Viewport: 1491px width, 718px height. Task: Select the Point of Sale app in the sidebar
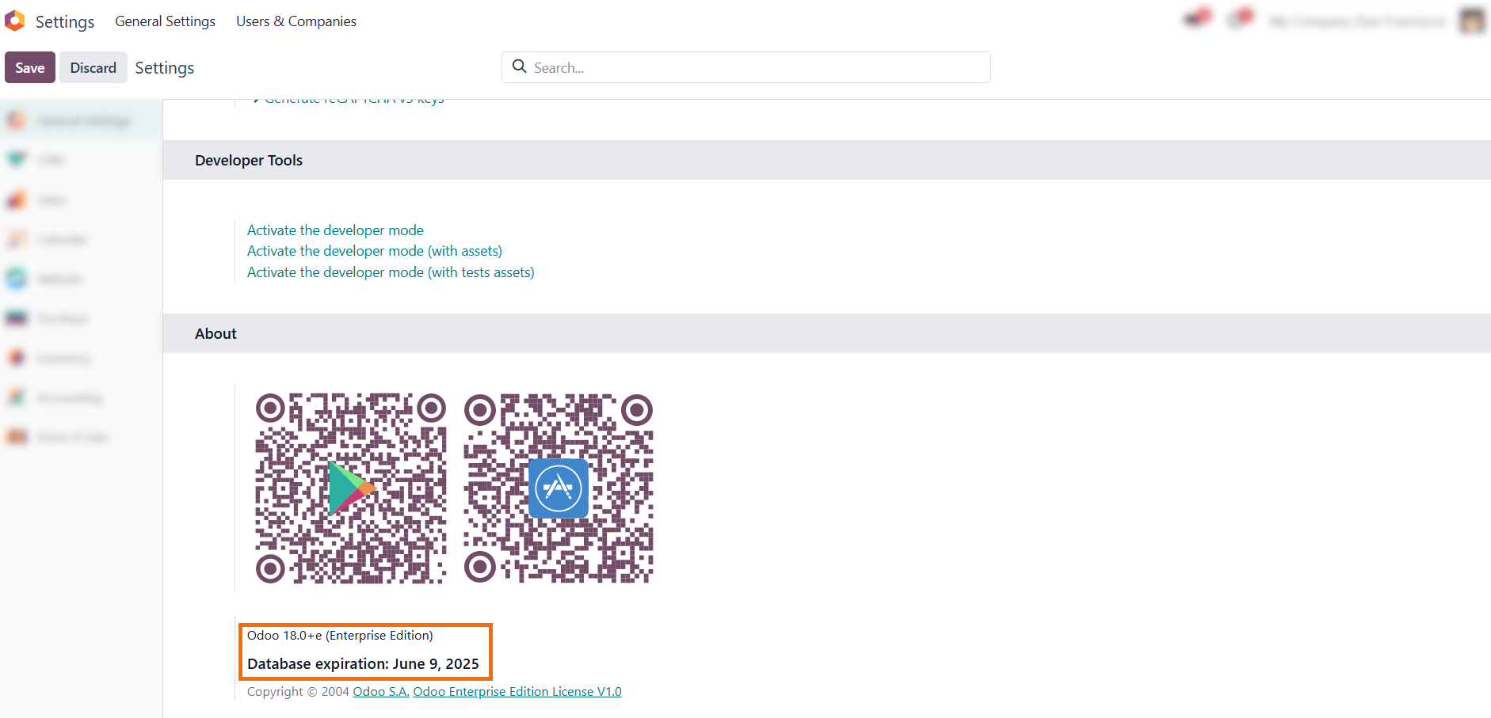pyautogui.click(x=81, y=437)
